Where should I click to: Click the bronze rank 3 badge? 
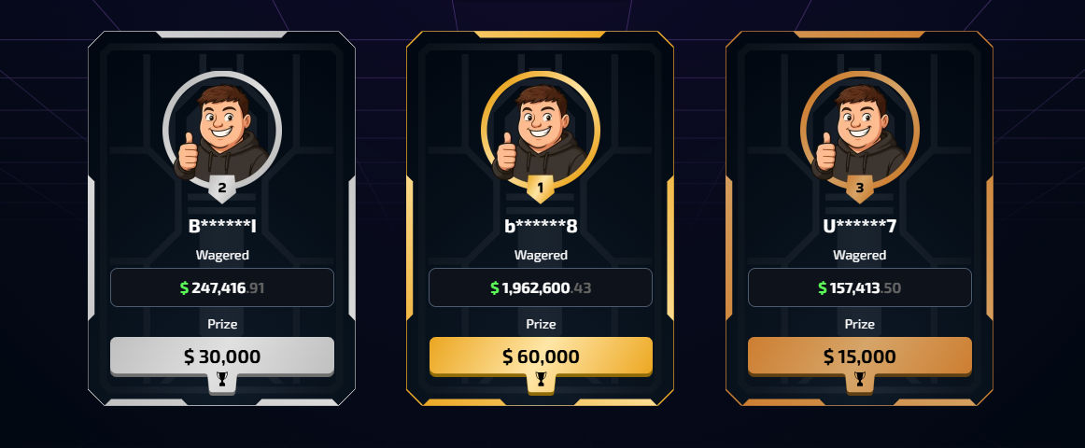point(860,189)
